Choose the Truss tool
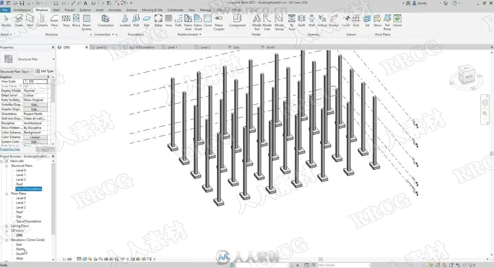494x268 pixels. coord(66,21)
